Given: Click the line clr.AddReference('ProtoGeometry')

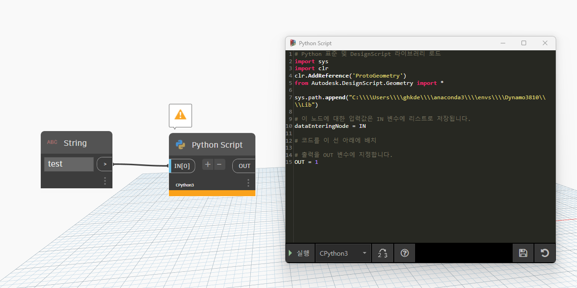Looking at the screenshot, I should [350, 76].
